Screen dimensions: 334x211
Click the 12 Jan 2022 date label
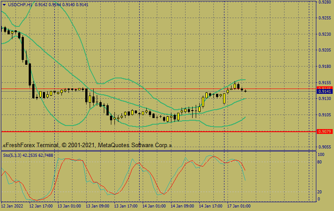pyautogui.click(x=12, y=206)
